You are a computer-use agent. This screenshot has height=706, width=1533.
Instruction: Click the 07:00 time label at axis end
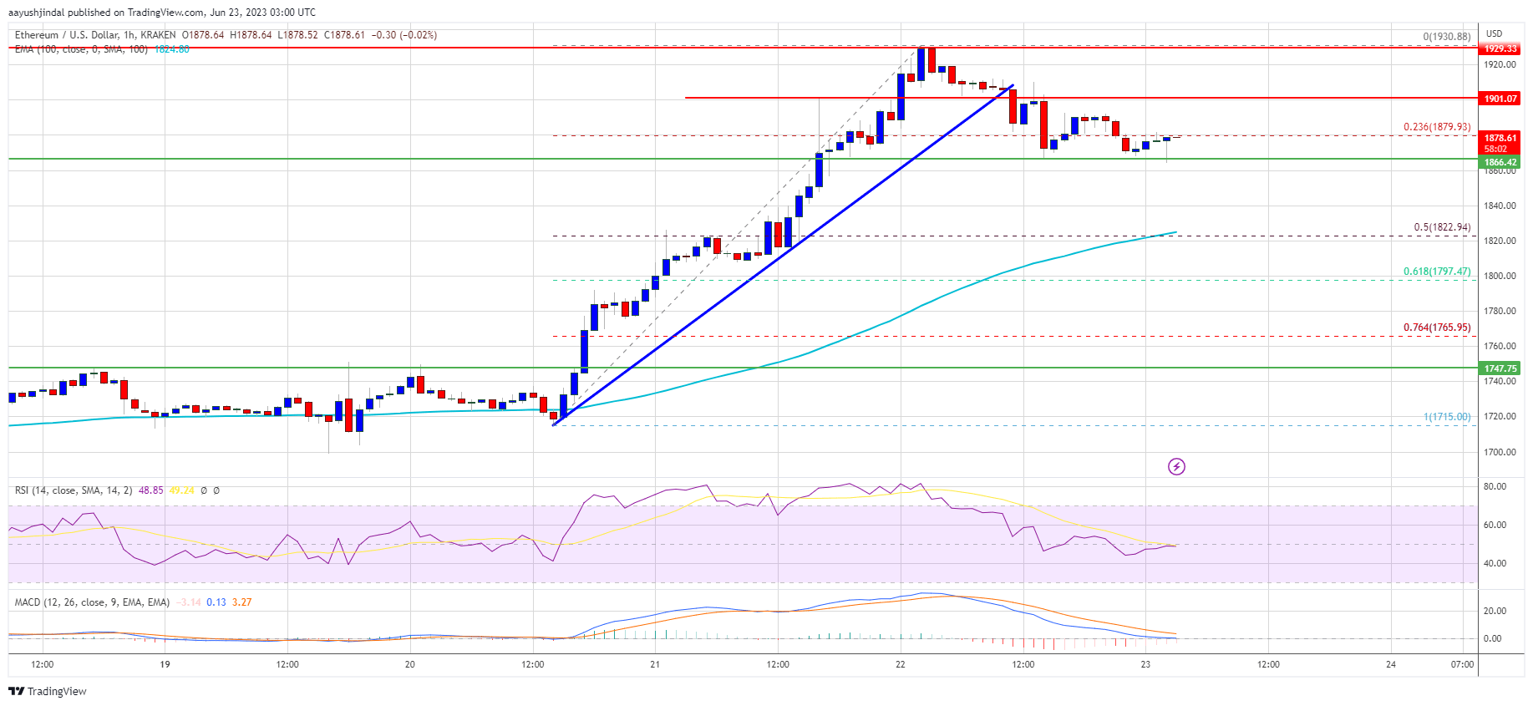pyautogui.click(x=1462, y=665)
